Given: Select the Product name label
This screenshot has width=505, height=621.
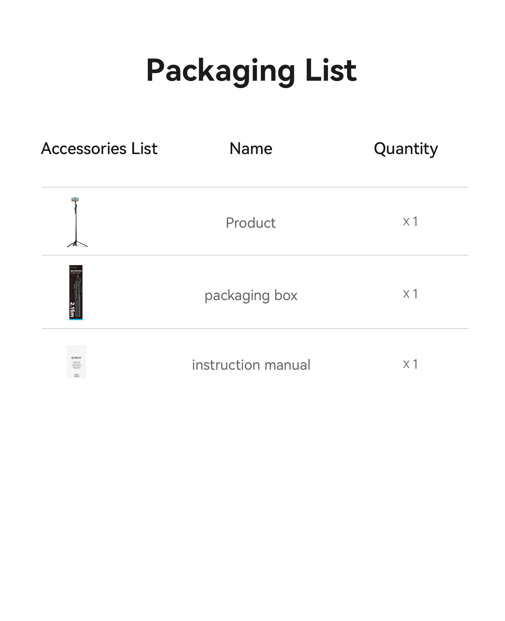Looking at the screenshot, I should coord(250,223).
